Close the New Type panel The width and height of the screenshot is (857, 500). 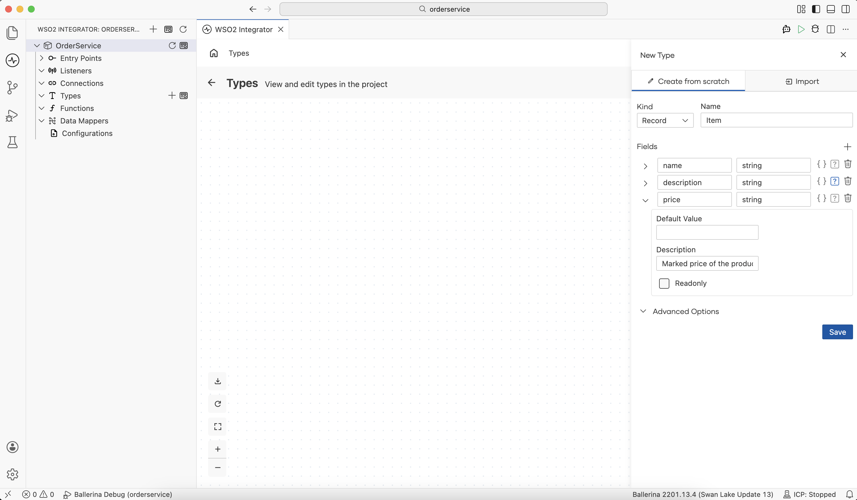(843, 55)
